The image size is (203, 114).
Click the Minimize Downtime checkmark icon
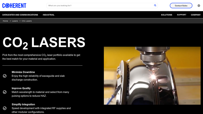pyautogui.click(x=5, y=76)
